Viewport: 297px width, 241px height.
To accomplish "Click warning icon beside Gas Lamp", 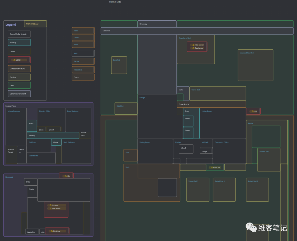I will coord(193,48).
